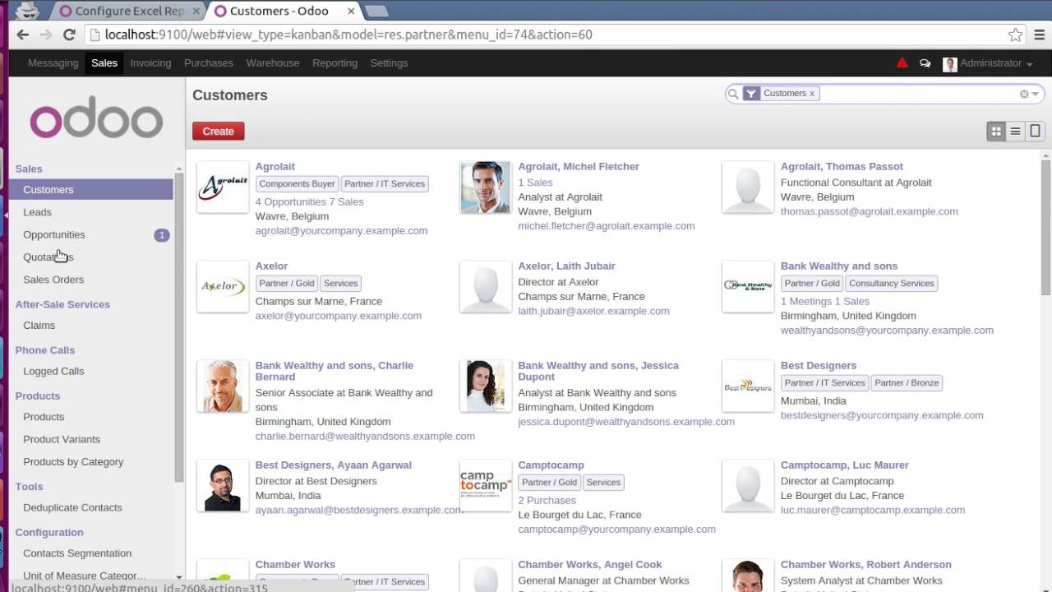Open Deduplicate Contacts tool
This screenshot has height=592, width=1052.
pyautogui.click(x=72, y=507)
